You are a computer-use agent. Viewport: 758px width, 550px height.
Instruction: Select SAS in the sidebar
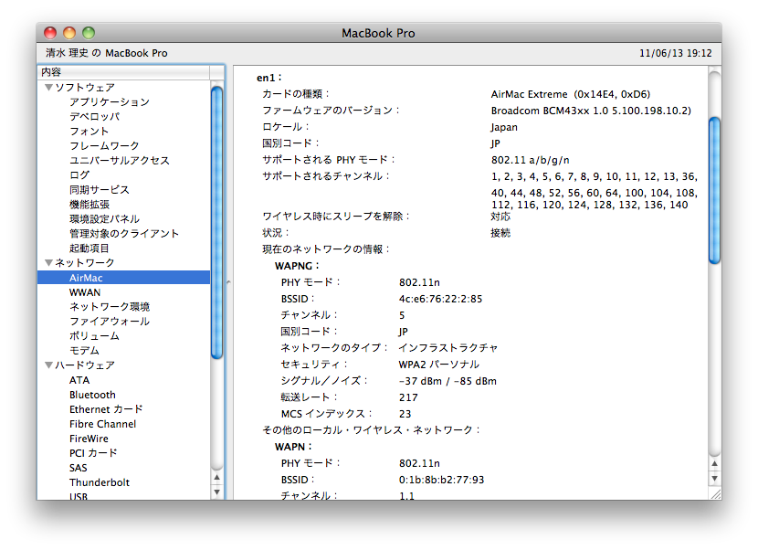coord(79,468)
